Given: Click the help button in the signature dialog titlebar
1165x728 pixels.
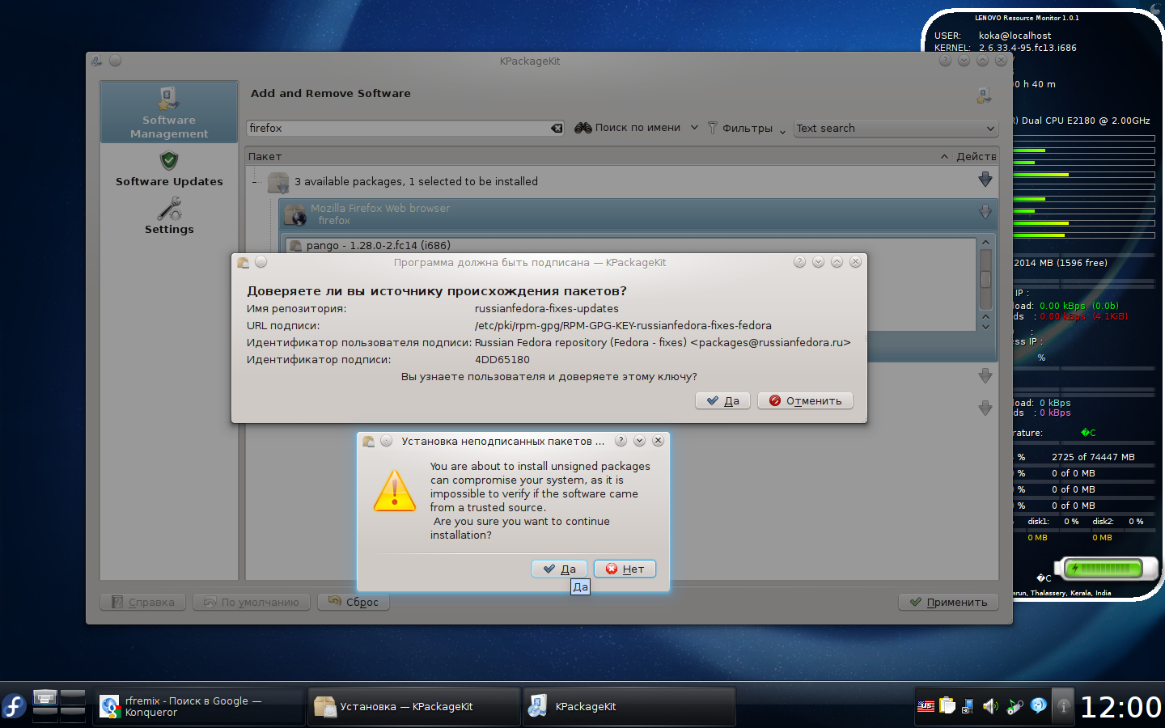Looking at the screenshot, I should click(799, 262).
